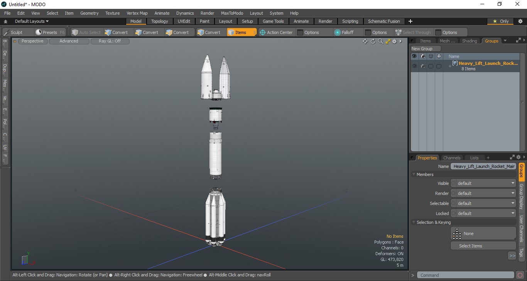The height and width of the screenshot is (281, 527).
Task: Click the more arrows button in Properties
Action: [x=512, y=256]
